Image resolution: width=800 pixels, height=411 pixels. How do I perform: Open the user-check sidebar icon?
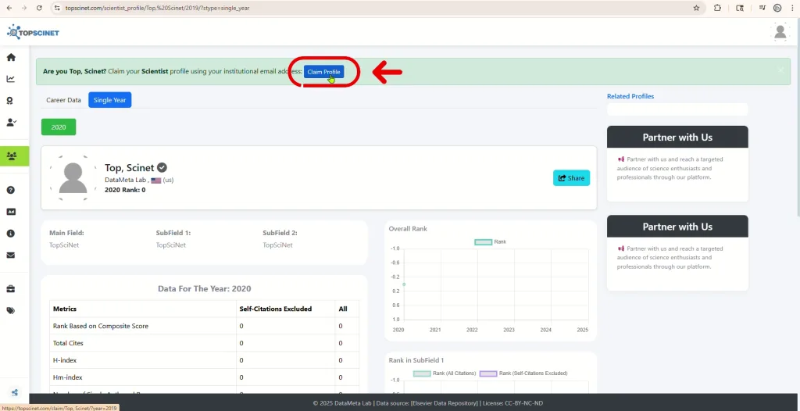coord(11,123)
